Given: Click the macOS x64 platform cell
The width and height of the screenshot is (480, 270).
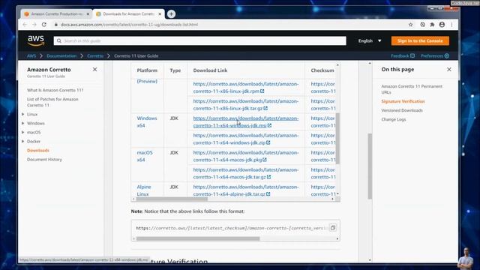Looking at the screenshot, I should [145, 156].
